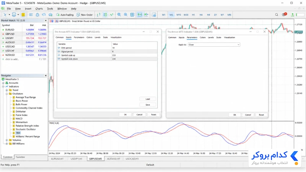This screenshot has width=306, height=172.
Task: Toggle the Market Watch panel toolbar icon
Action: click(31, 15)
